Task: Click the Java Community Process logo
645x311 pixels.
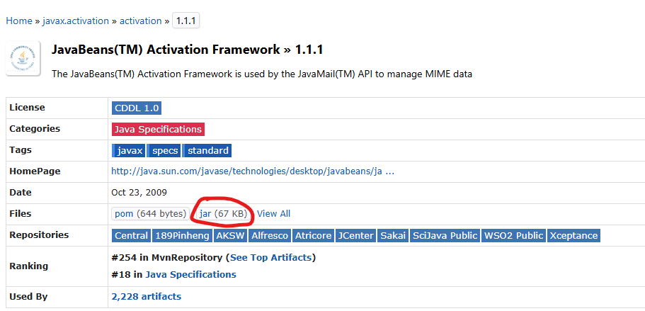Action: tap(23, 58)
